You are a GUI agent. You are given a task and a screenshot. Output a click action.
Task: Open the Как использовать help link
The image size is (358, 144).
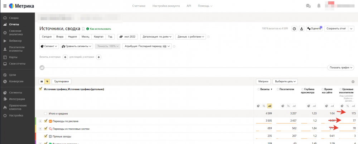[99, 29]
